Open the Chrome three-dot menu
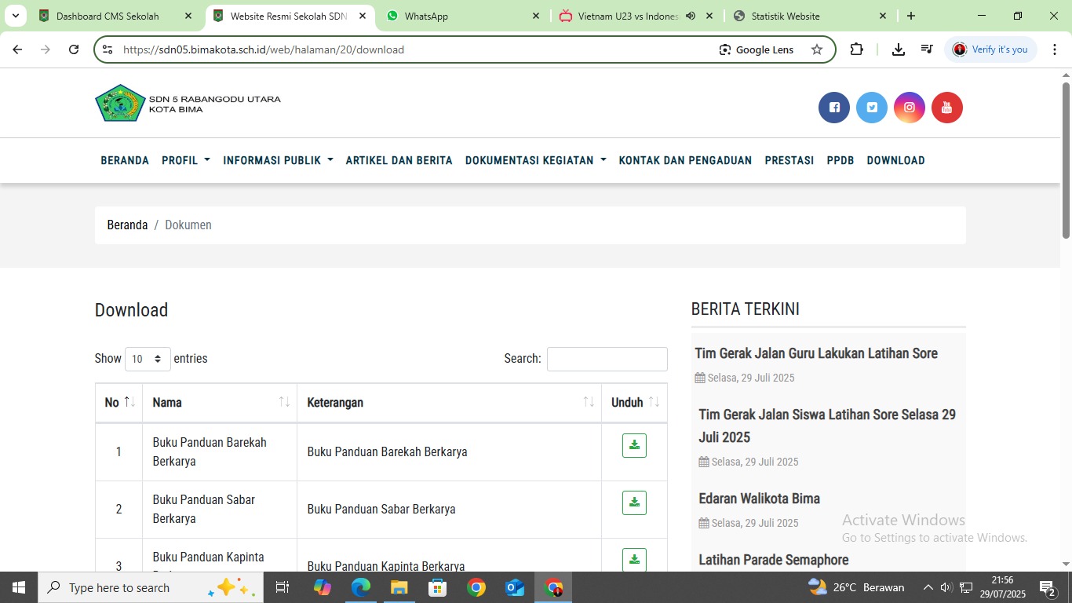Viewport: 1072px width, 603px height. click(1056, 49)
